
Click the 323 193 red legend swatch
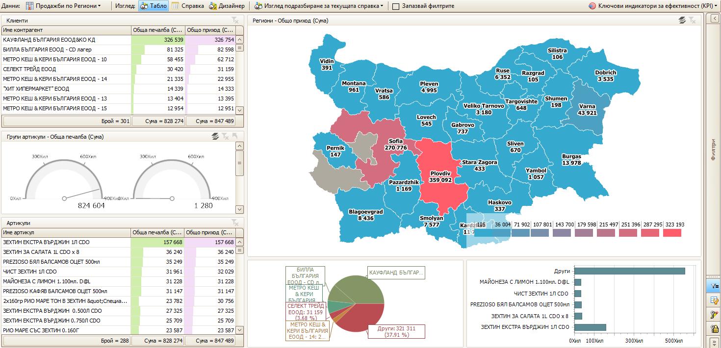[x=672, y=233]
